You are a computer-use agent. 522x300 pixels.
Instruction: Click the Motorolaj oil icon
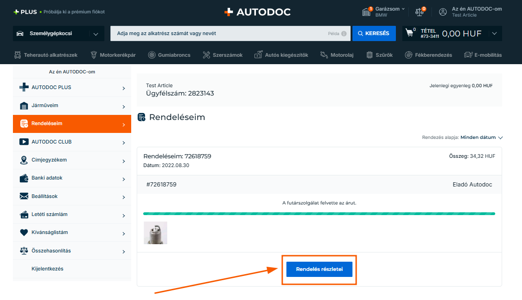(x=324, y=55)
